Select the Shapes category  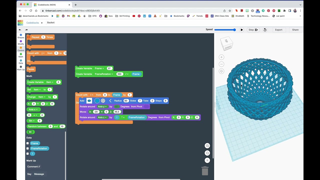(x=21, y=36)
